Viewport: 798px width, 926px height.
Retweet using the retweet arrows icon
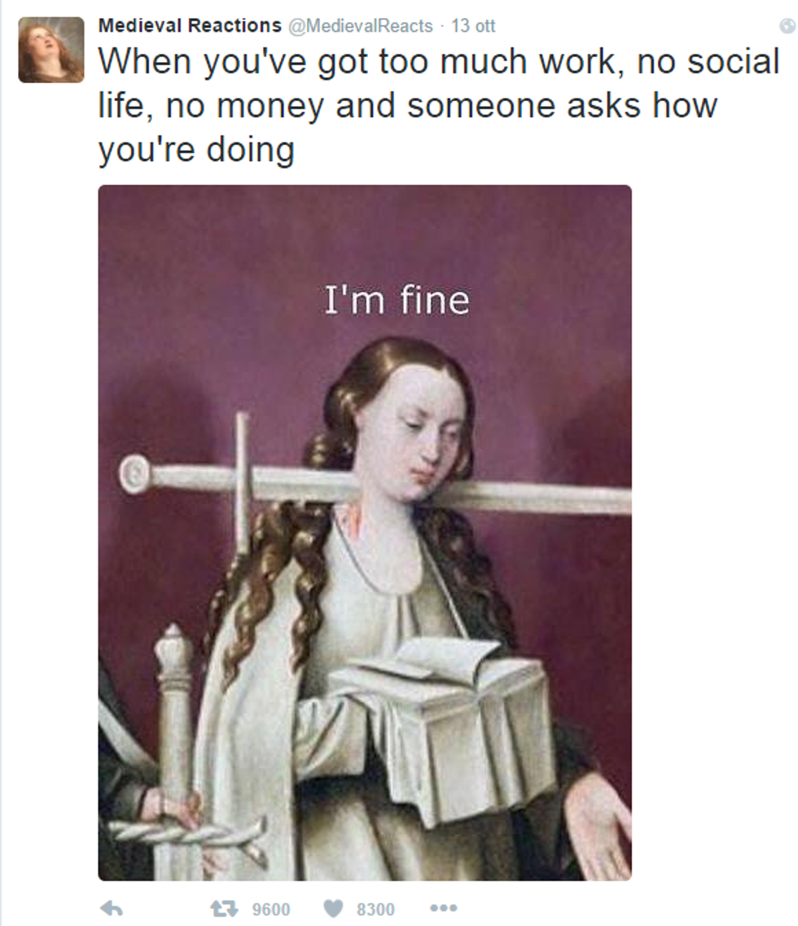pyautogui.click(x=224, y=908)
